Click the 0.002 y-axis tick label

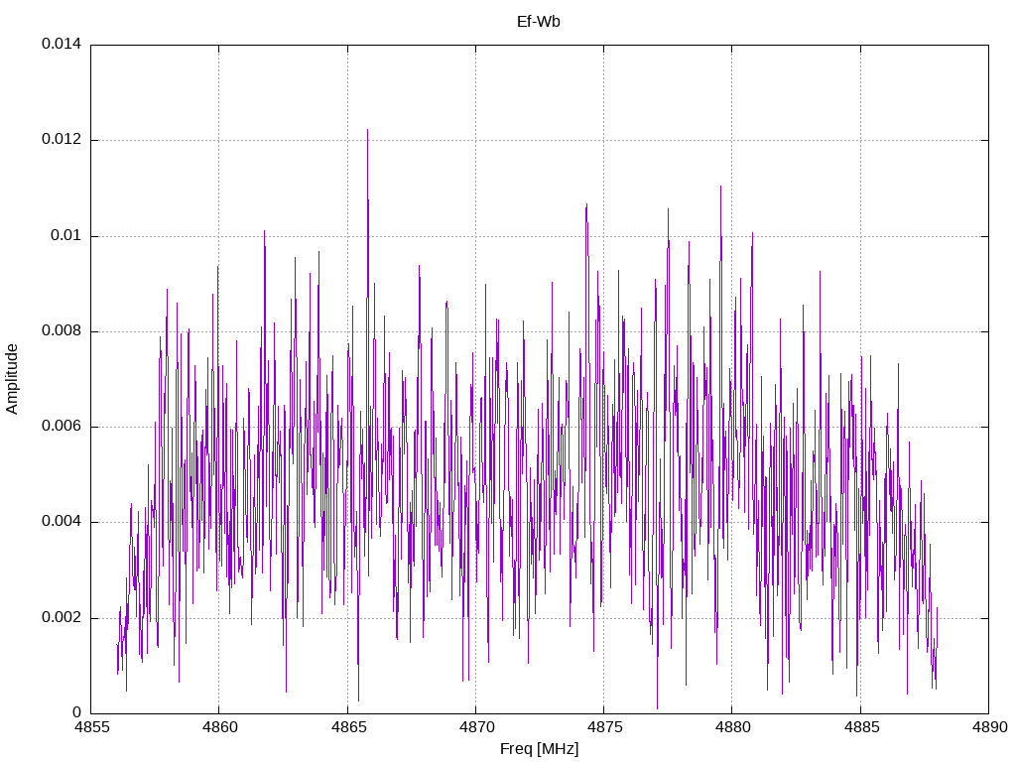(x=62, y=617)
